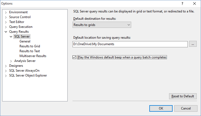The image size is (201, 116).
Task: Expand the Query Execution node
Action: click(6, 27)
